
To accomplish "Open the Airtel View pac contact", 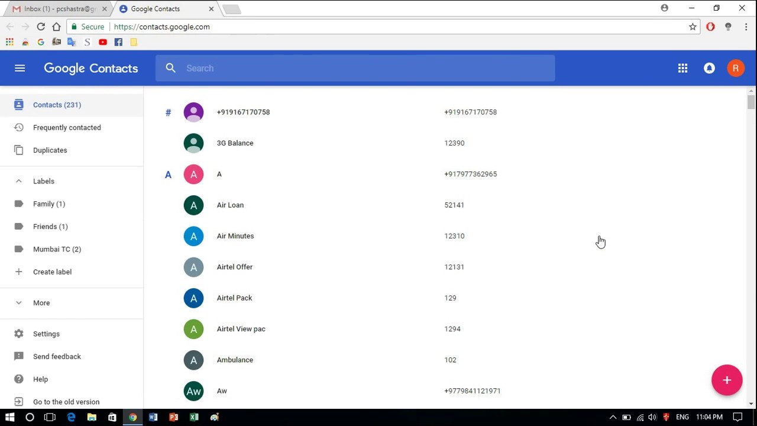I will point(241,329).
